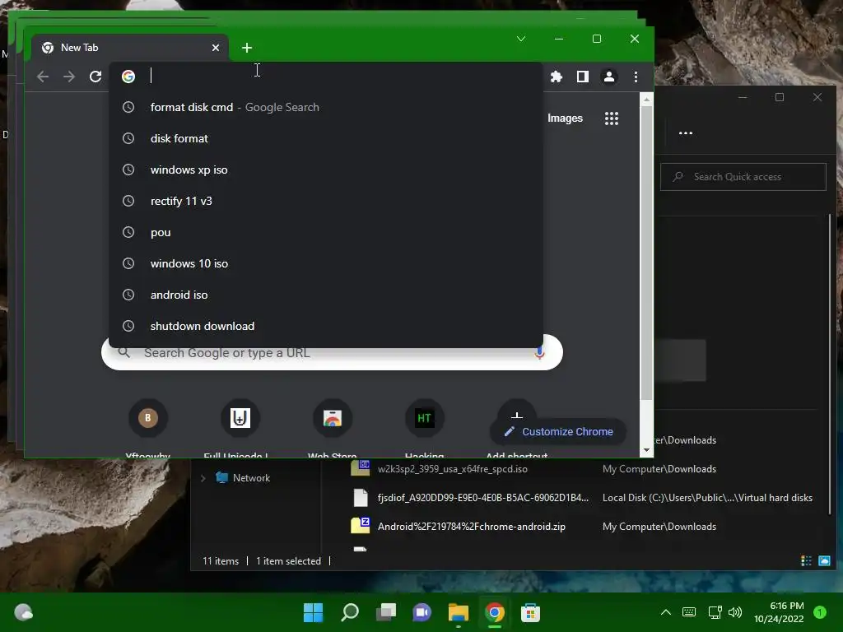Open the weather widget on the taskbar
843x632 pixels.
click(24, 612)
